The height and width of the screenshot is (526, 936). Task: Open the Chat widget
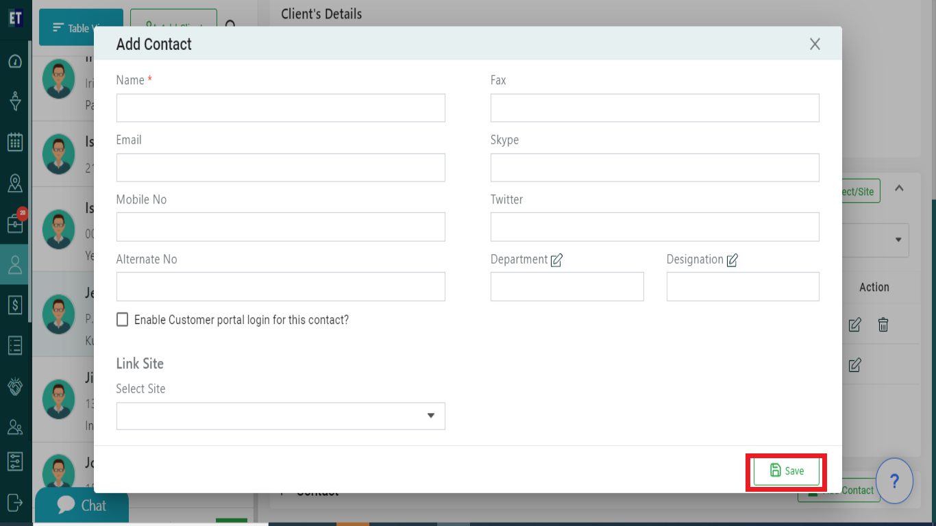[82, 505]
